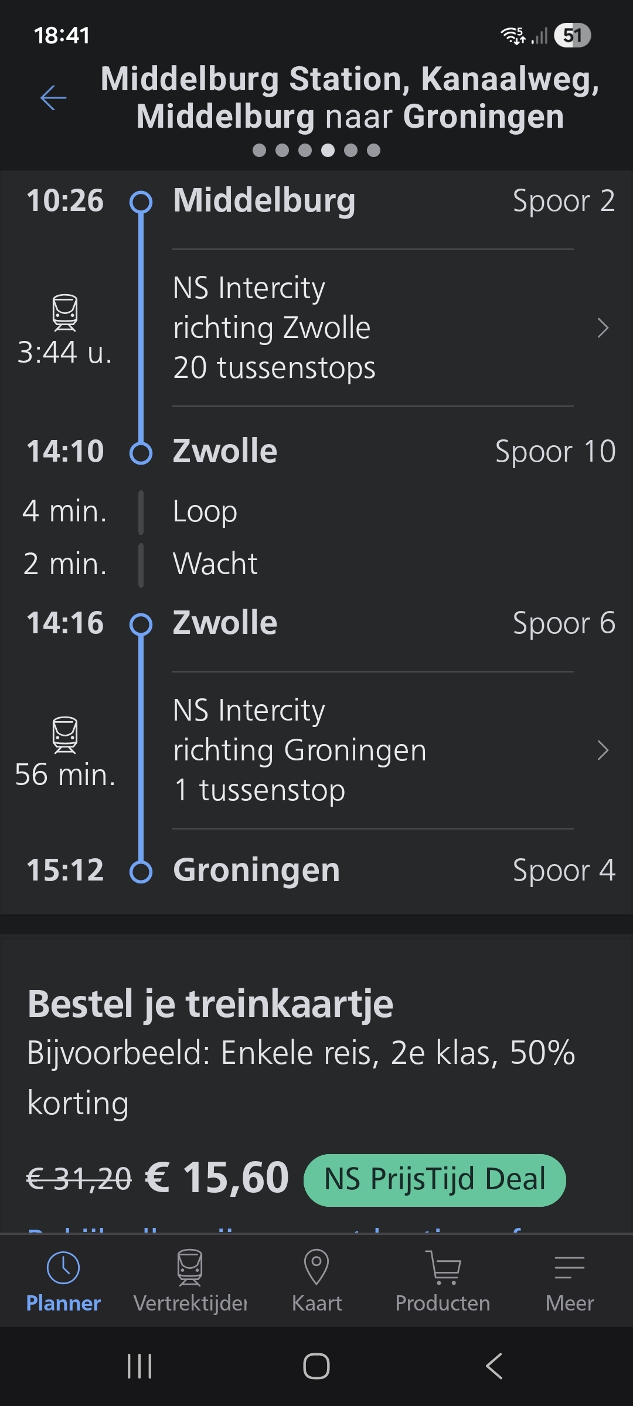Screen dimensions: 633x1406
Task: Tap the Groningen arrival stop at 15:12
Action: point(256,870)
